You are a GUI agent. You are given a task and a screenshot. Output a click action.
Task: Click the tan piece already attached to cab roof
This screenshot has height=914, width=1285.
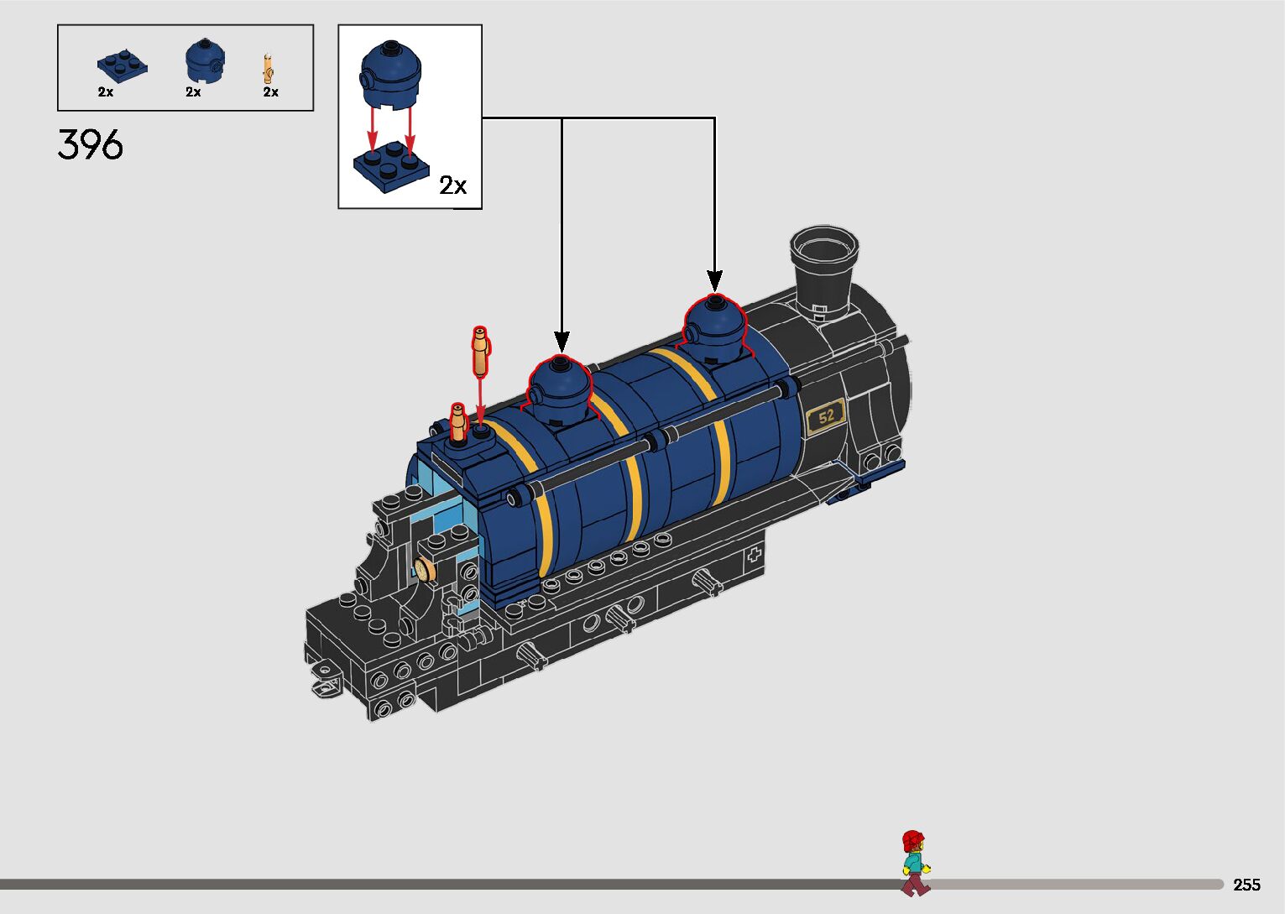tap(458, 422)
